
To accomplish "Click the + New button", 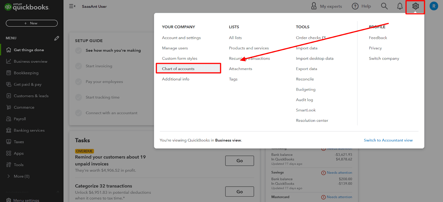I will 32,23.
